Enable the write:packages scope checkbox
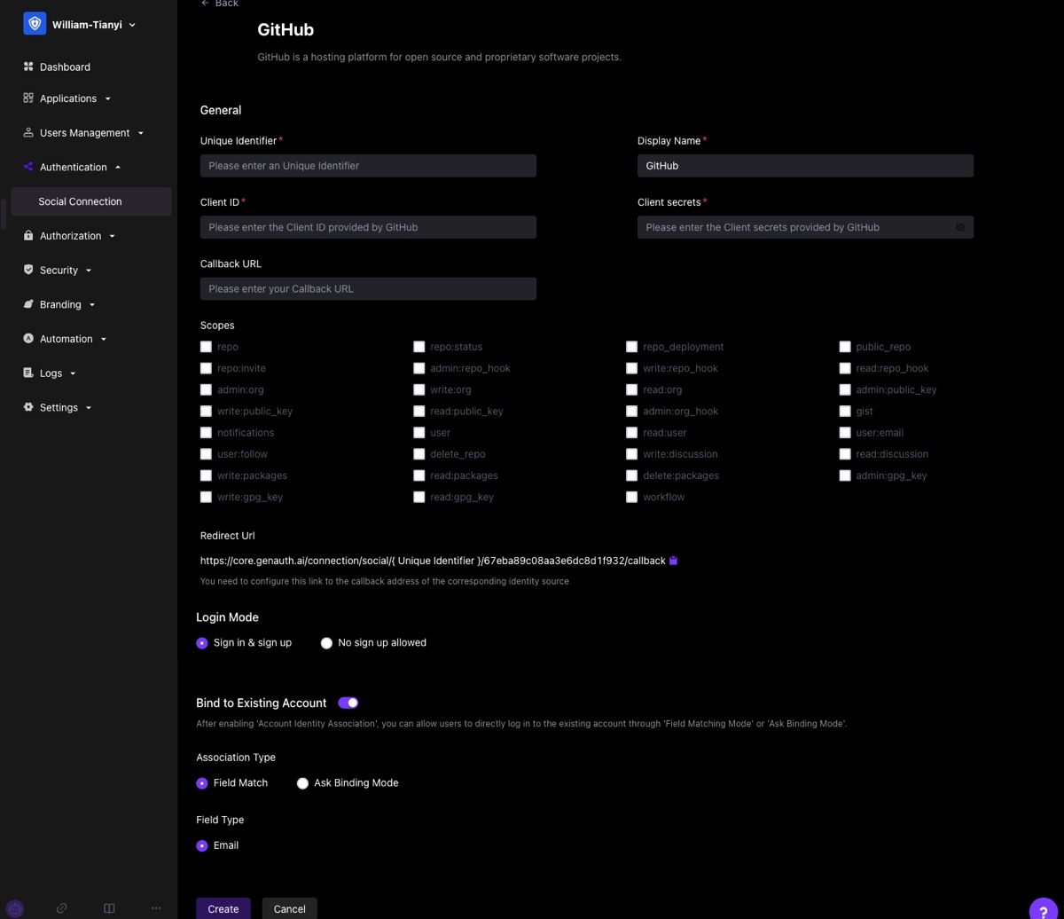 coord(207,476)
